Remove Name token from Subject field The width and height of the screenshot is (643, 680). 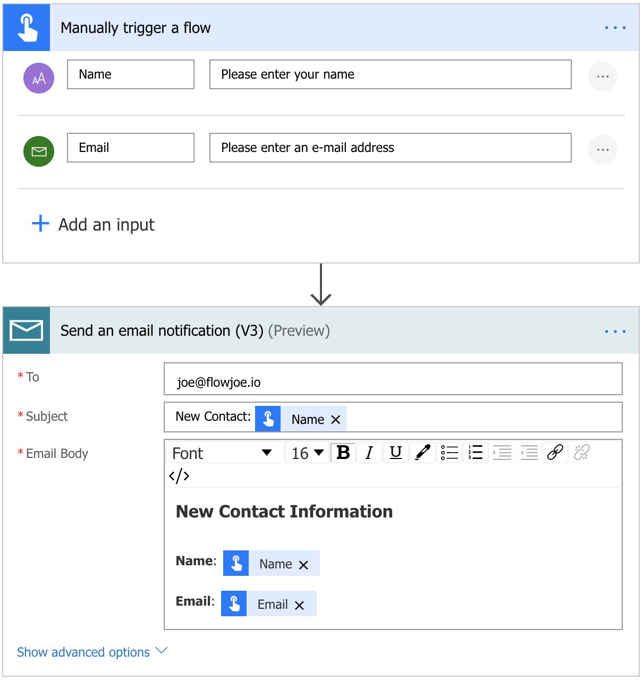point(335,420)
